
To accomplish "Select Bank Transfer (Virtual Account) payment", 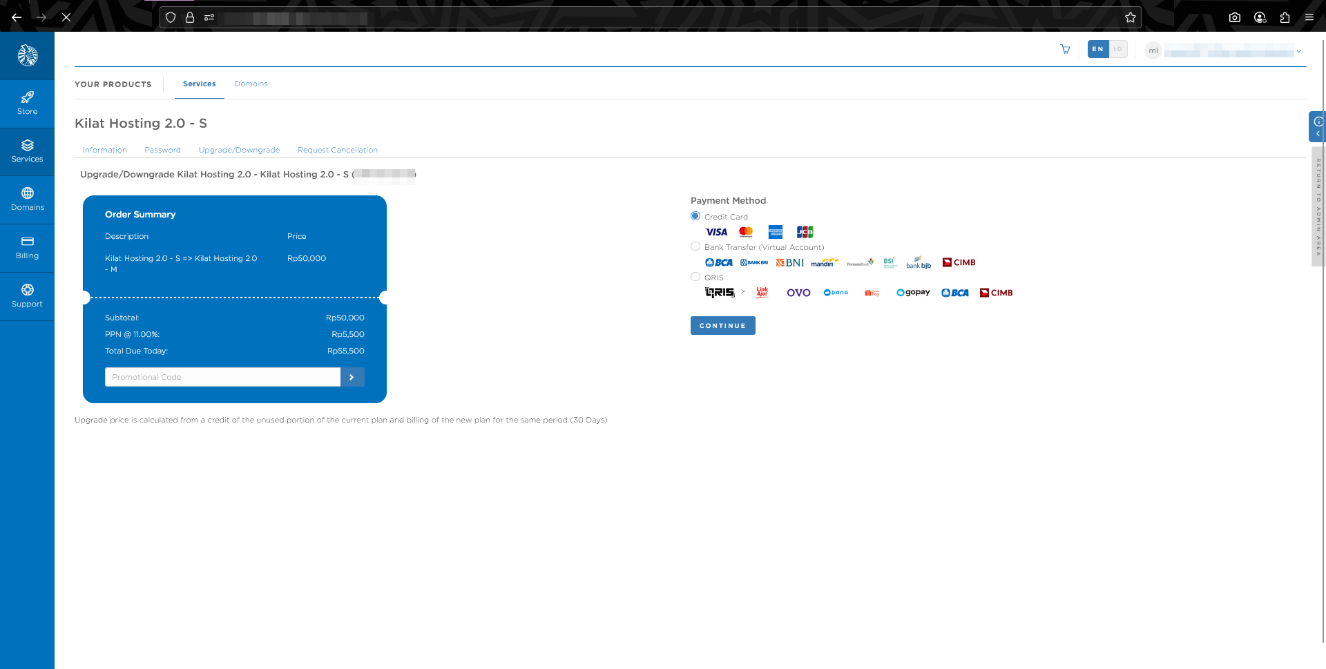I will [695, 246].
